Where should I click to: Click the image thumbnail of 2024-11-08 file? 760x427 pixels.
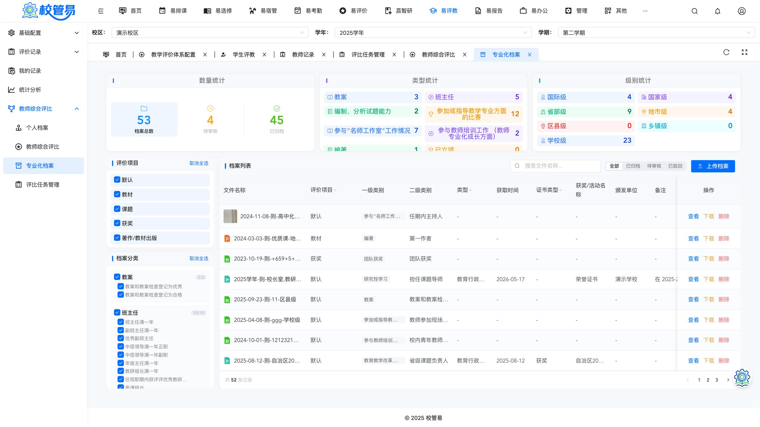(x=230, y=216)
